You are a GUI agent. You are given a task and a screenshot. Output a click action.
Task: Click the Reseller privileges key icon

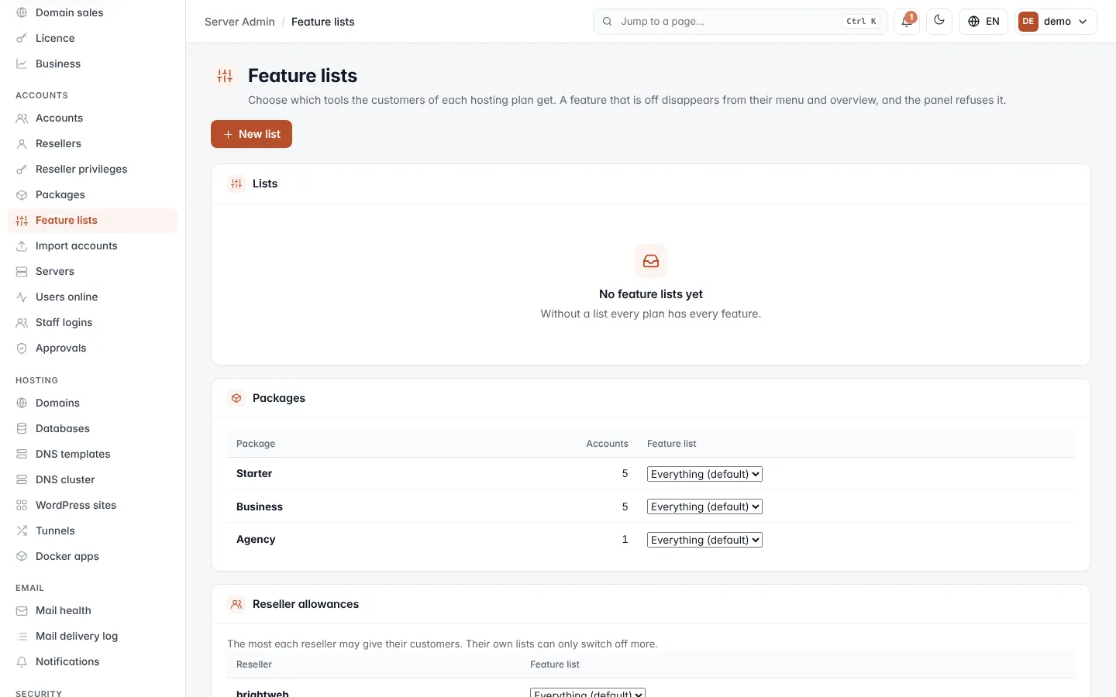(22, 169)
